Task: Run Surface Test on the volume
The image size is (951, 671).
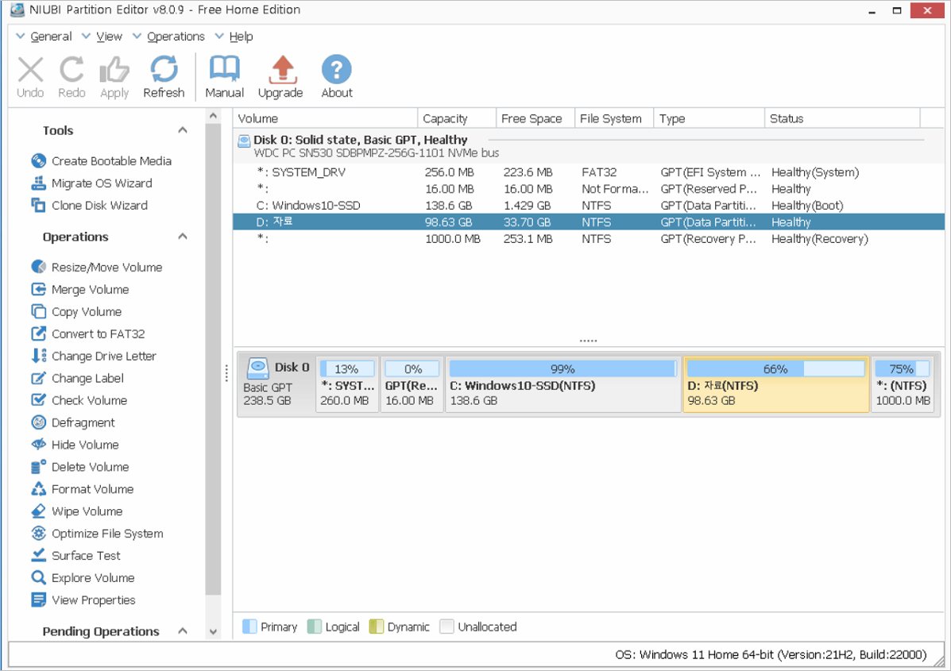Action: click(x=87, y=556)
